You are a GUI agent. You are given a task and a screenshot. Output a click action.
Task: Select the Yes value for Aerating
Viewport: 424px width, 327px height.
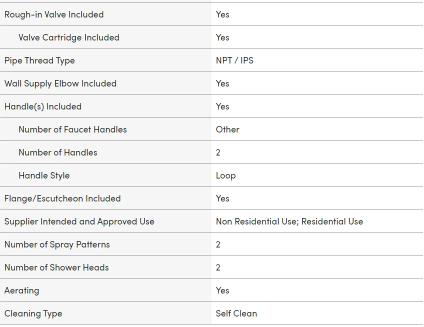[x=222, y=290]
